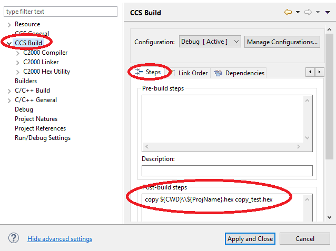Click the Dependencies tab icon
Screen dimensions: 336x251
pos(218,73)
